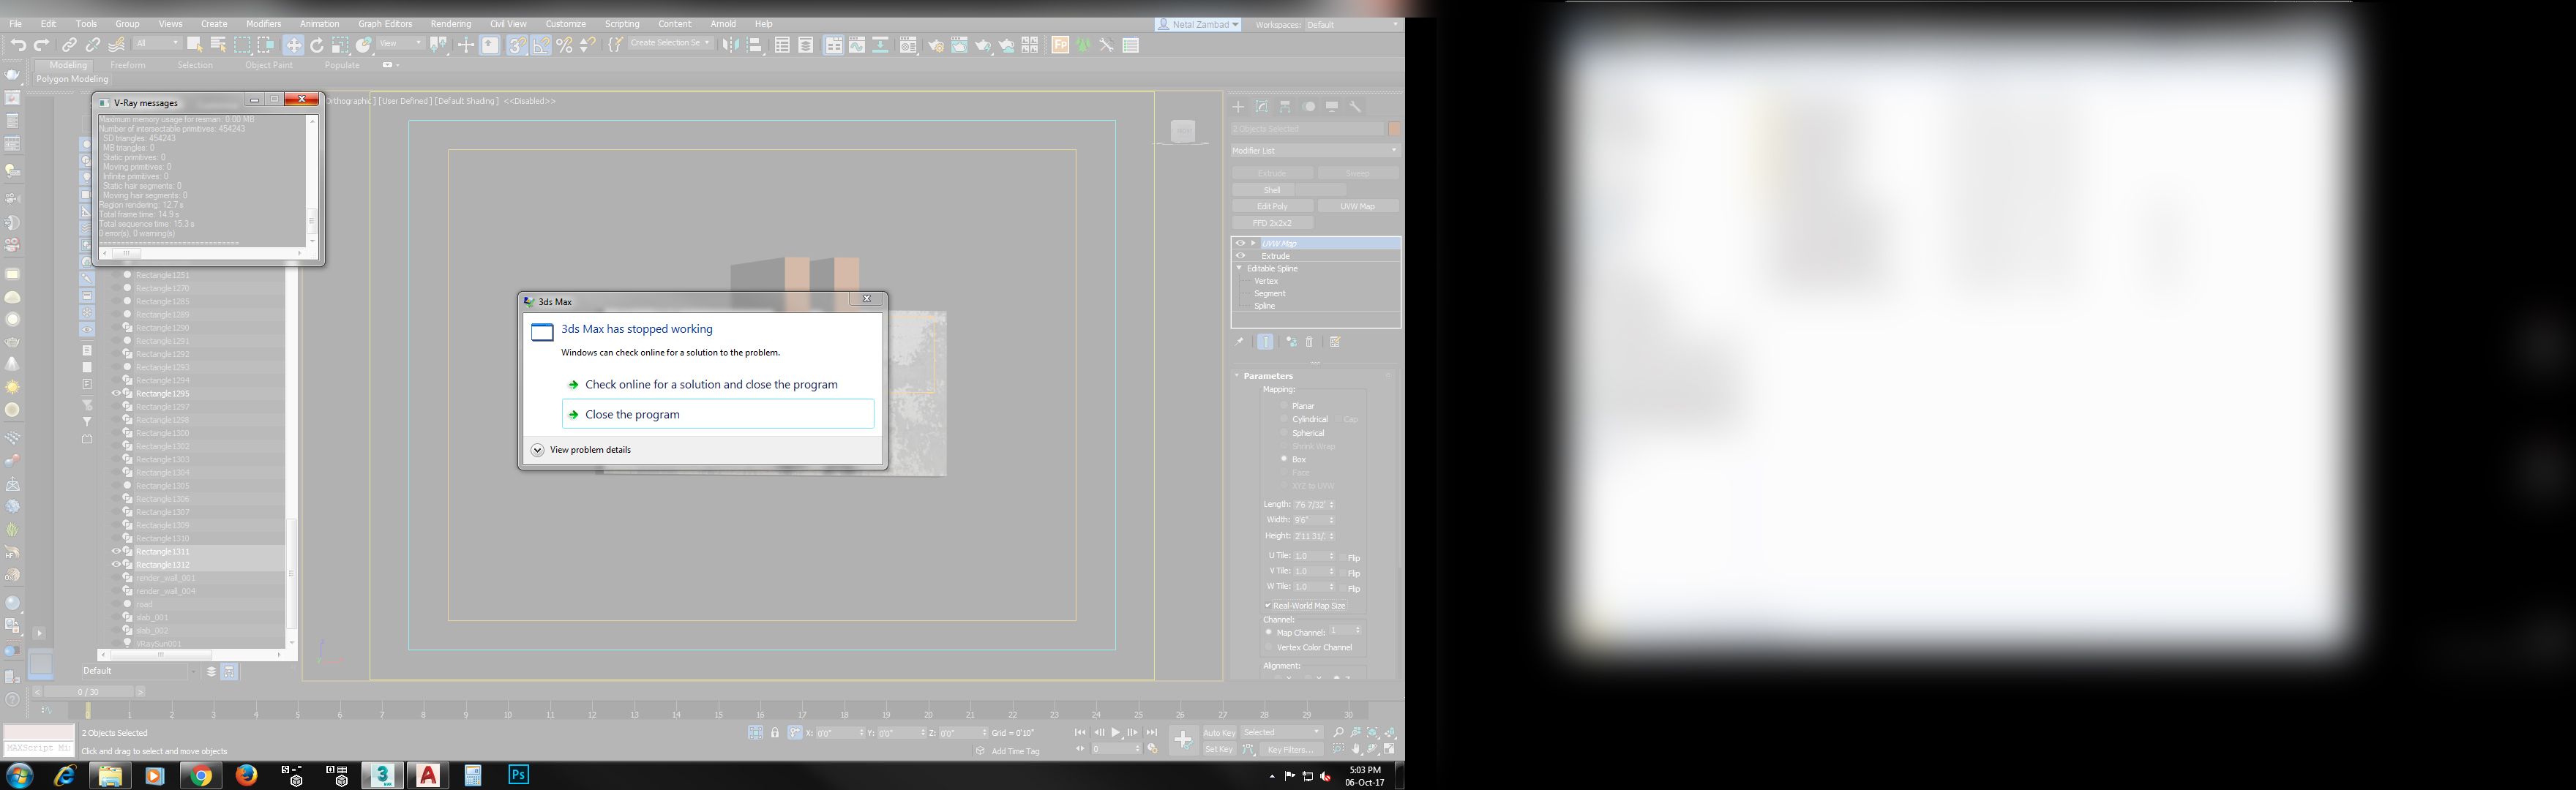
Task: Open the Mirror tool icon
Action: point(731,45)
